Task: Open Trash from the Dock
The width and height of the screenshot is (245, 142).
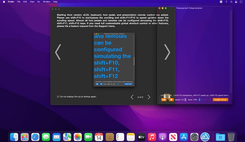Action: click(231, 137)
